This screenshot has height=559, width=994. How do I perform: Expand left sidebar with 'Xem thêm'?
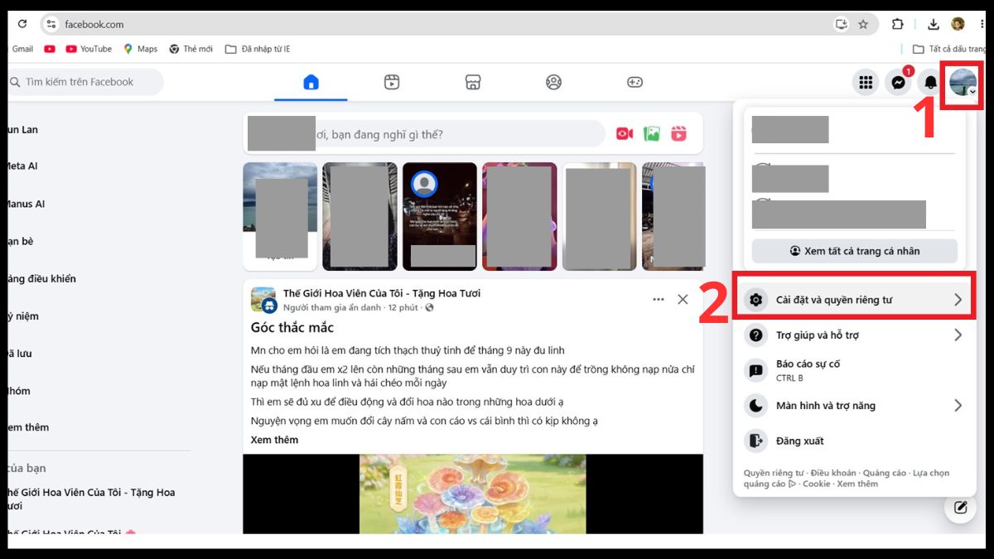tap(27, 427)
